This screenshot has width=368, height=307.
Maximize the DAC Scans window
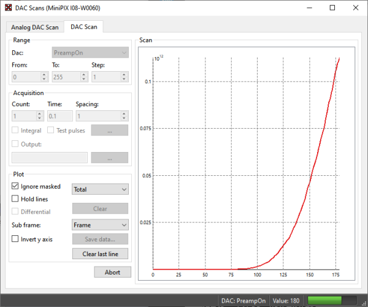tap(332, 8)
